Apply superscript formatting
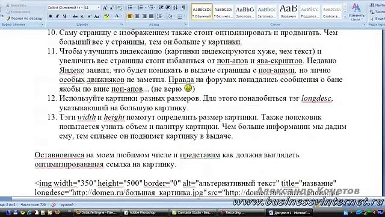Viewport: 385px width, 217px height. click(x=90, y=16)
